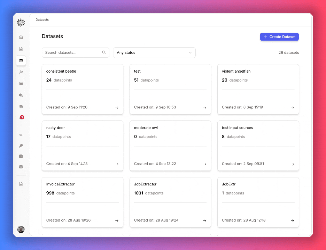The image size is (326, 250).
Task: Go to Home via sidebar house icon
Action: pyautogui.click(x=21, y=37)
